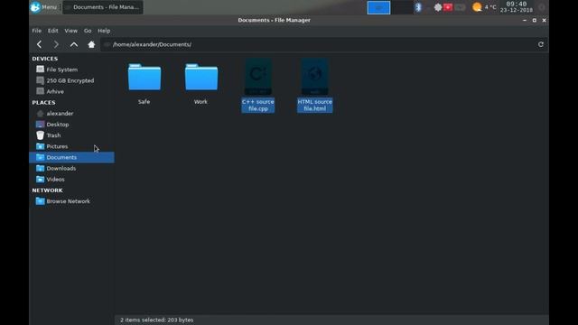Image resolution: width=578 pixels, height=325 pixels.
Task: Click Documents - File Manager taskbar button
Action: (x=103, y=7)
